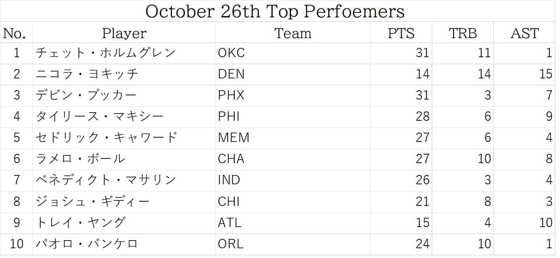Screen dimensions: 560x258
Task: Select the ATL team cell
Action: 229,222
